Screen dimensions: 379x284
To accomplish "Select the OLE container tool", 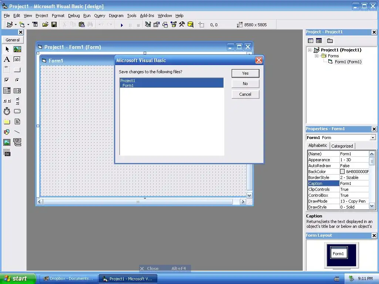I will coord(7,153).
